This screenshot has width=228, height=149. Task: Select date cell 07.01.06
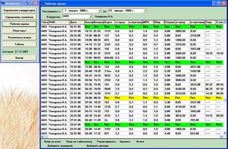77,31
